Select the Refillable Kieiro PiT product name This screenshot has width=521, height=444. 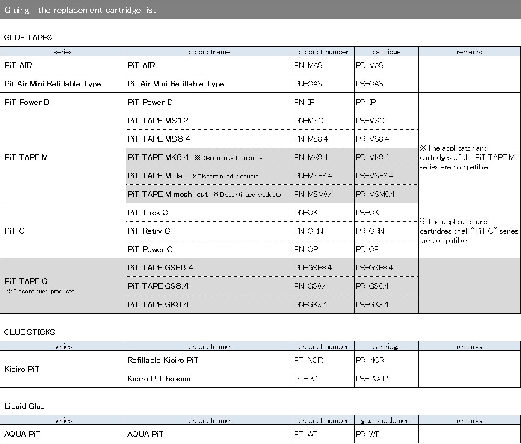[163, 360]
